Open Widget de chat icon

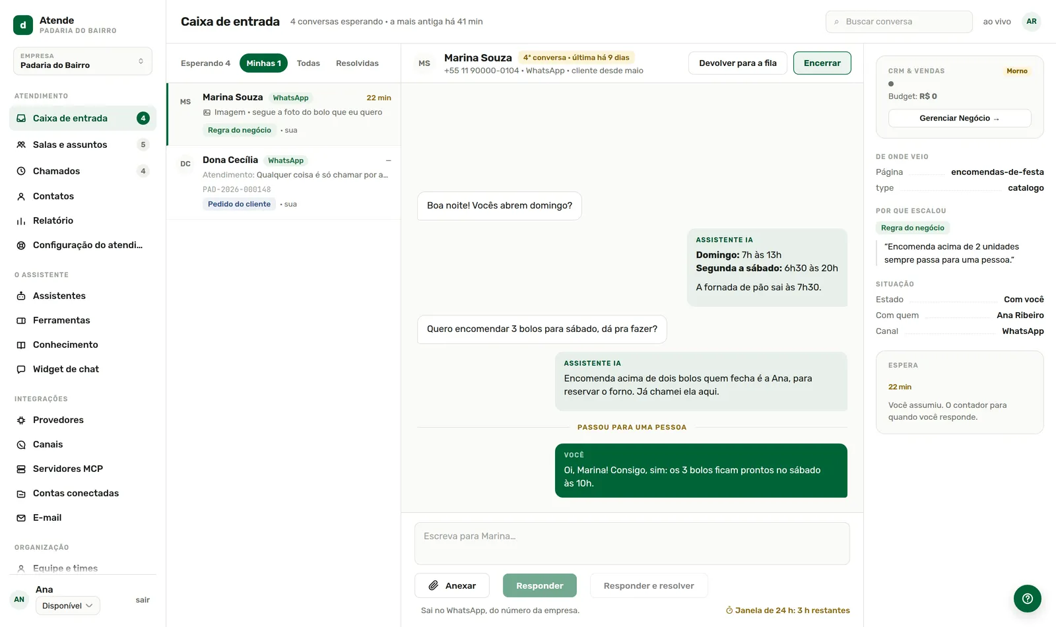coord(21,369)
